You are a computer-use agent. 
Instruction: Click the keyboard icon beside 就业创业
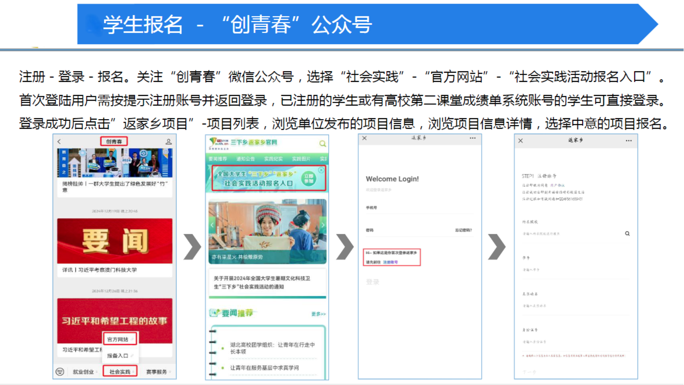click(60, 372)
